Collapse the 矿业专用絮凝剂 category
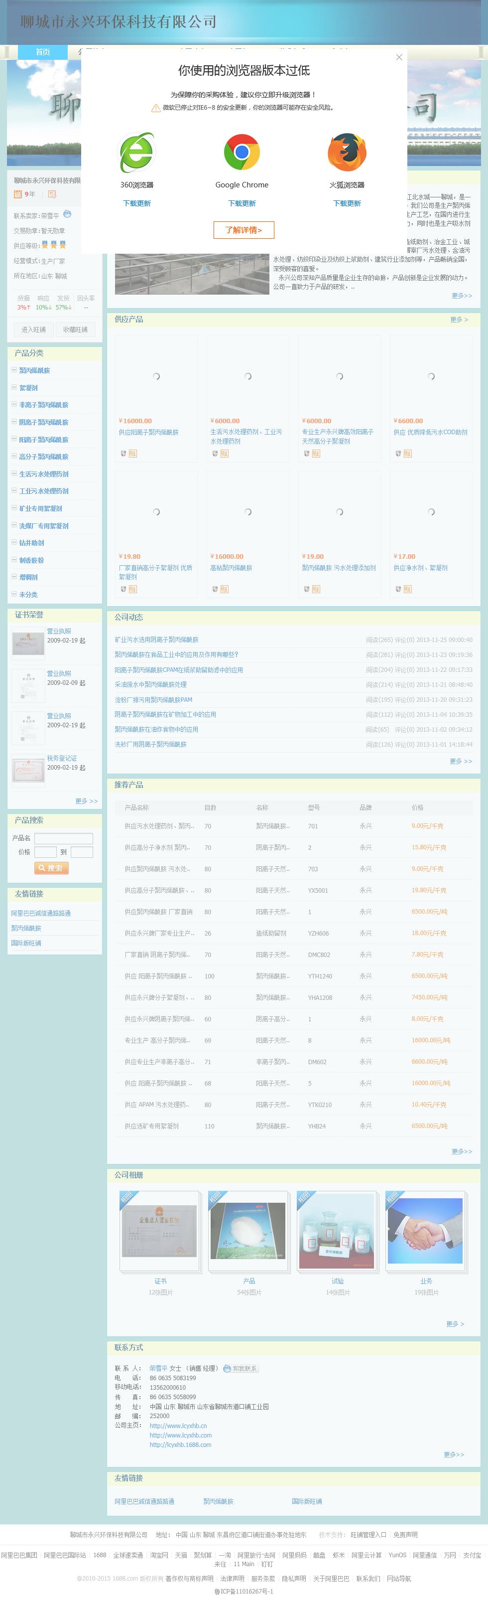Screen dimensions: 488x1606 click(14, 508)
